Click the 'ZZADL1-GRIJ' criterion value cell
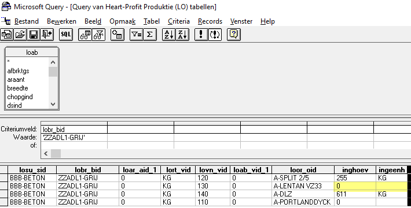The height and width of the screenshot is (208, 411). tap(74, 137)
